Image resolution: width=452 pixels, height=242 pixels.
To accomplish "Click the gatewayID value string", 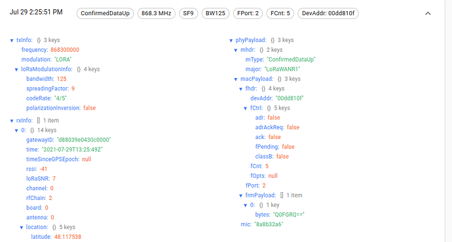I will 84,140.
